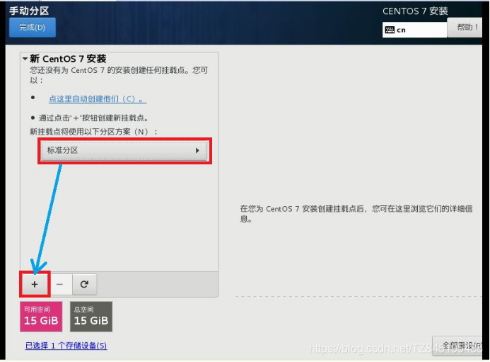Screen dimensions: 490x362
Task: Click the 完成(D) button
Action: click(x=33, y=27)
